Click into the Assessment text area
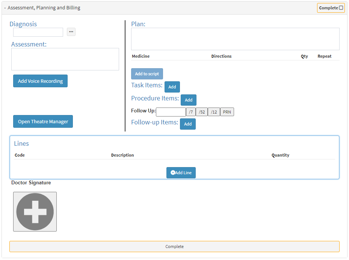Screen dimensions: 349x260 click(x=65, y=59)
